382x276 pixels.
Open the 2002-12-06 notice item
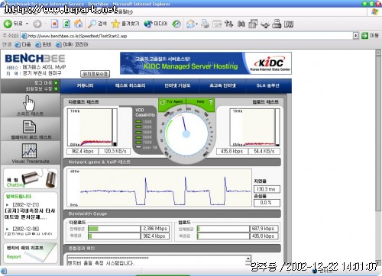pos(29,231)
